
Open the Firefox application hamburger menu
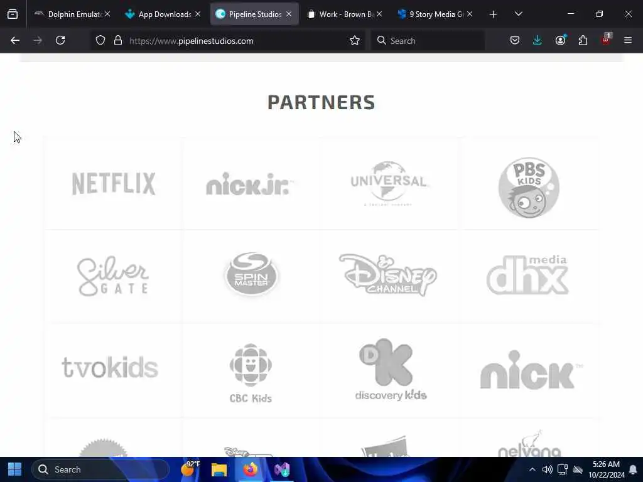pos(628,40)
